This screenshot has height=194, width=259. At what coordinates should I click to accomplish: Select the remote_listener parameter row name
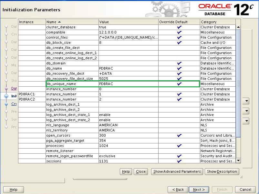72,151
